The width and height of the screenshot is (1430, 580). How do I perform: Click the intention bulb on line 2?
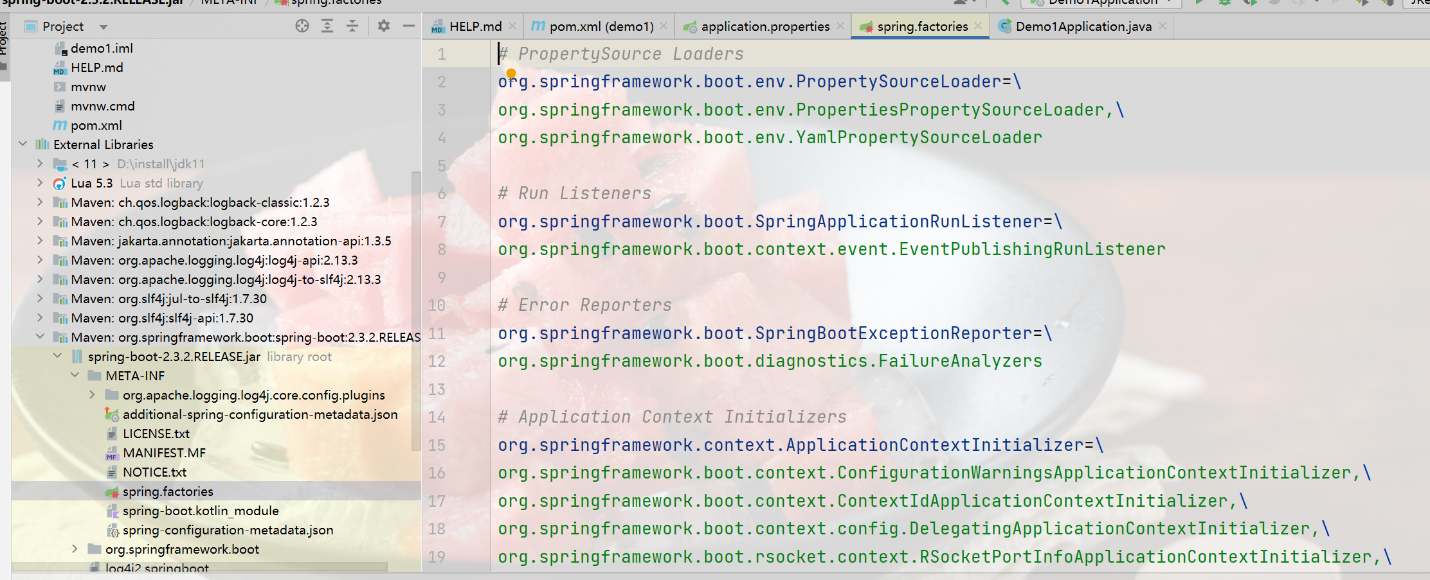pyautogui.click(x=511, y=73)
